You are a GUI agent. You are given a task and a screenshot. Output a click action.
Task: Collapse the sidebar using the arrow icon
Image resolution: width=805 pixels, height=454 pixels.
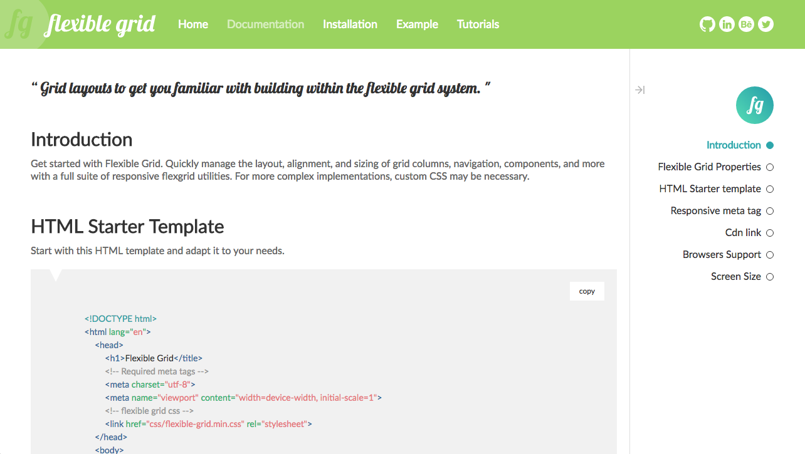pyautogui.click(x=639, y=90)
